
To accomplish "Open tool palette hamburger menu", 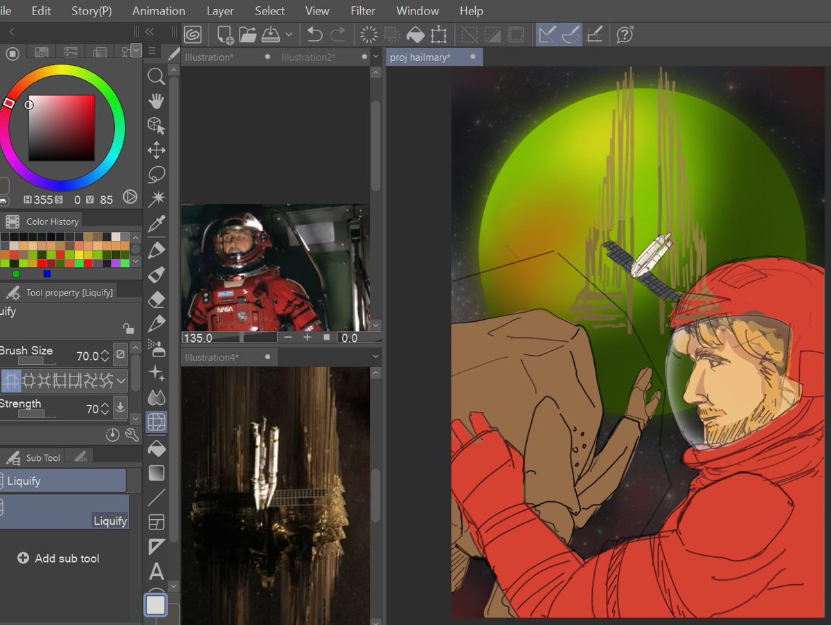I will 152,51.
